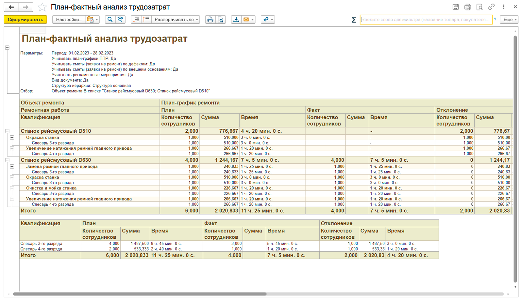Open the Еще menu
The width and height of the screenshot is (521, 301).
coord(510,20)
